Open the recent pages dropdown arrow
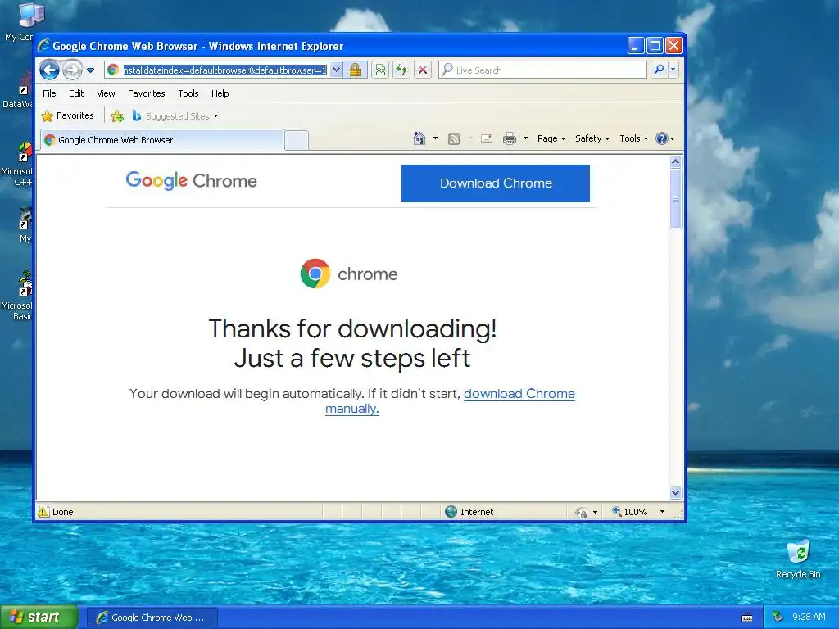 [90, 70]
